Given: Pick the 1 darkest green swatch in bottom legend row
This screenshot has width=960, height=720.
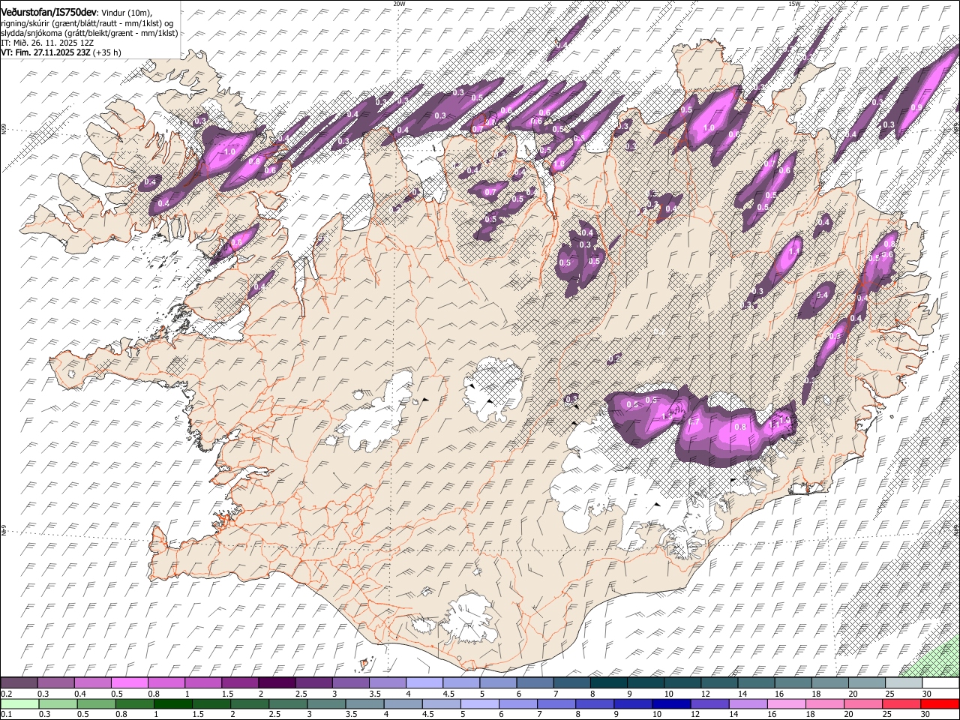Looking at the screenshot, I should (172, 703).
